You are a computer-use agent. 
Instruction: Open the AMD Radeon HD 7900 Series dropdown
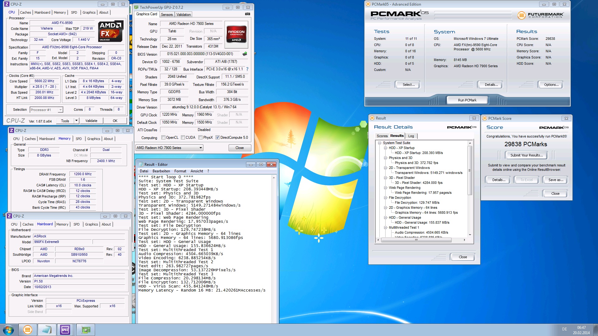[x=169, y=148]
